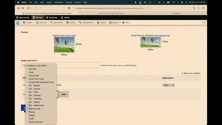Open the admin user menu

pyautogui.click(x=65, y=17)
